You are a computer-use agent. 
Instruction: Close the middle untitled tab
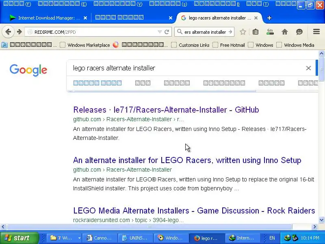(x=171, y=18)
